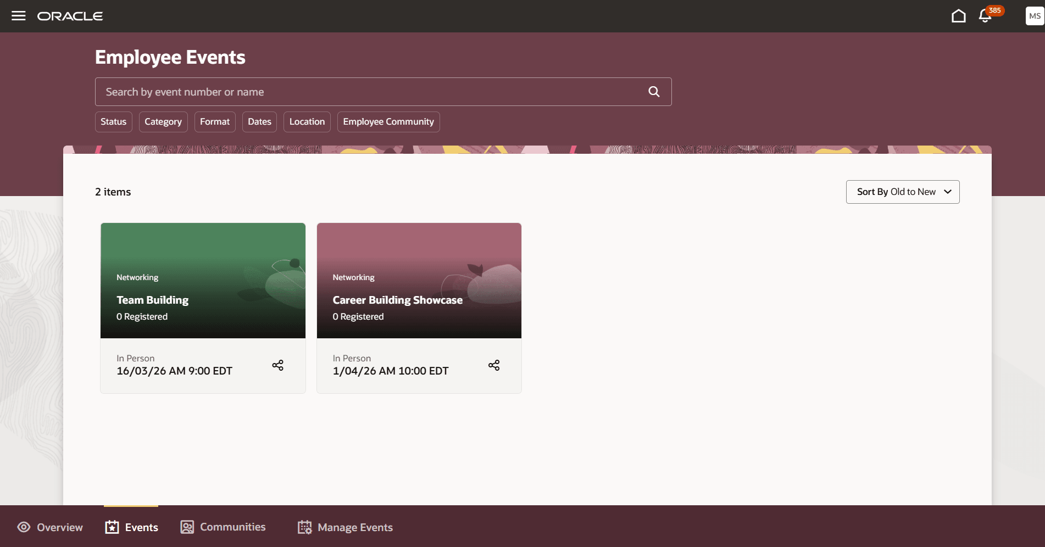Open the Category filter options

coord(163,121)
